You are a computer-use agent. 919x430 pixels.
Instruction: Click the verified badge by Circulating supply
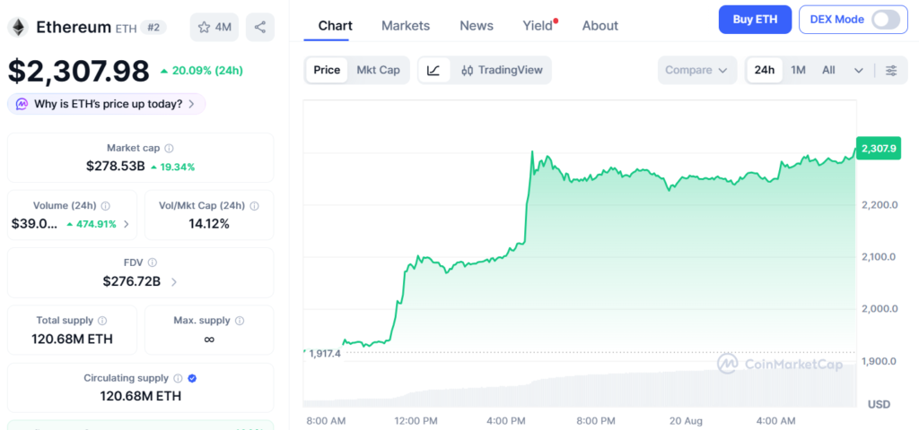click(192, 379)
